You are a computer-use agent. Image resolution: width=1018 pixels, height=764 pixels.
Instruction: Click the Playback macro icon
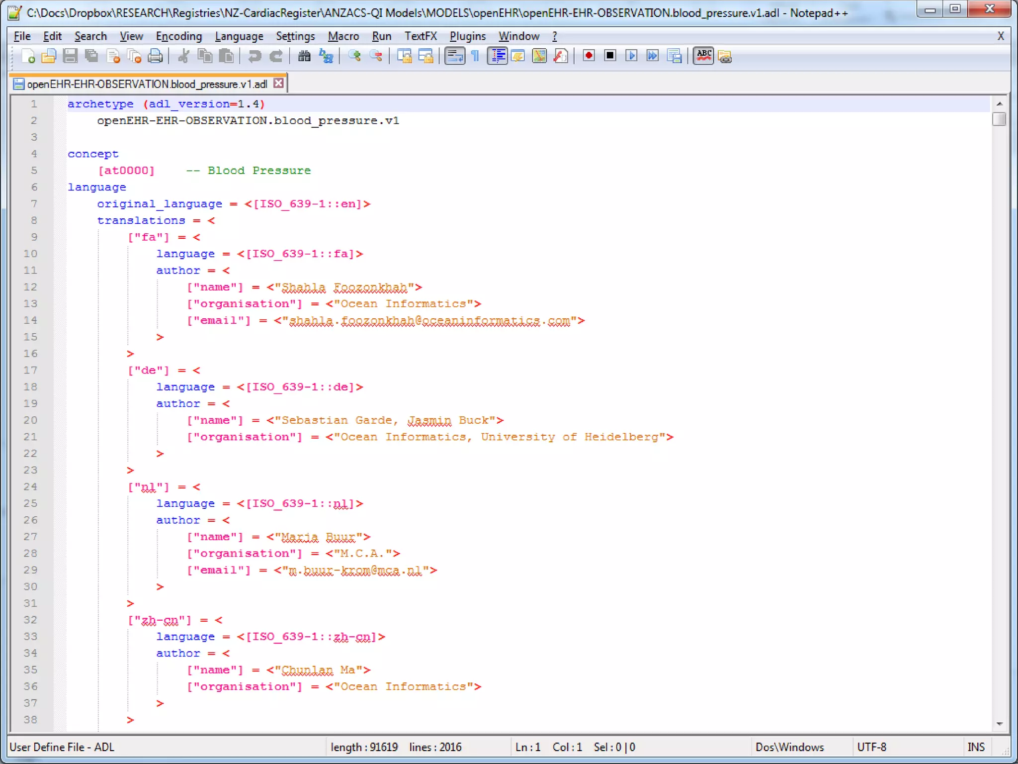(x=631, y=56)
